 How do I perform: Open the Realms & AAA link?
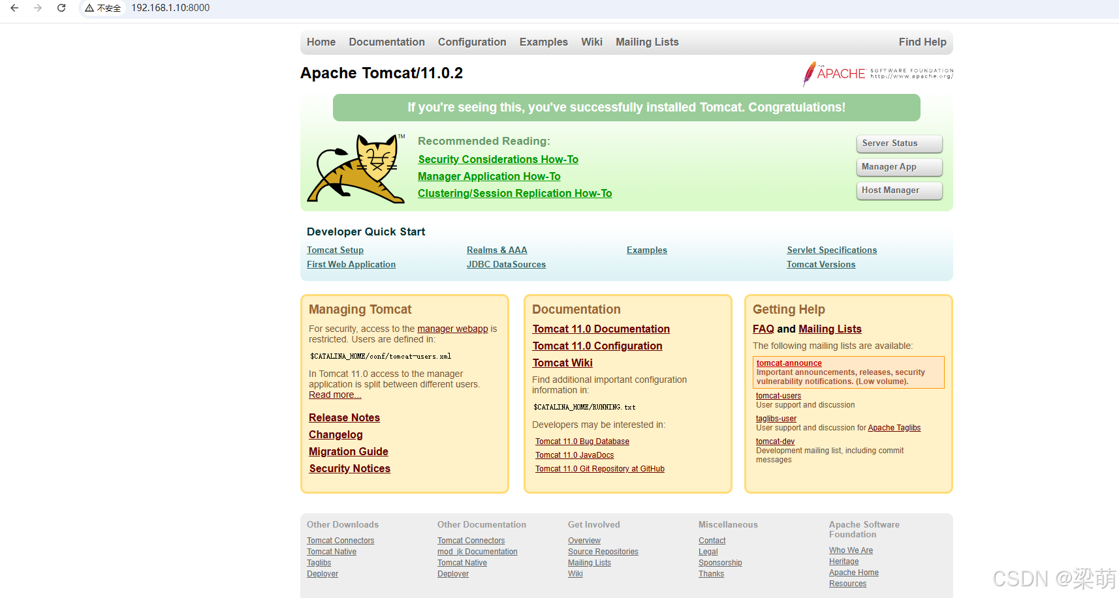click(497, 250)
